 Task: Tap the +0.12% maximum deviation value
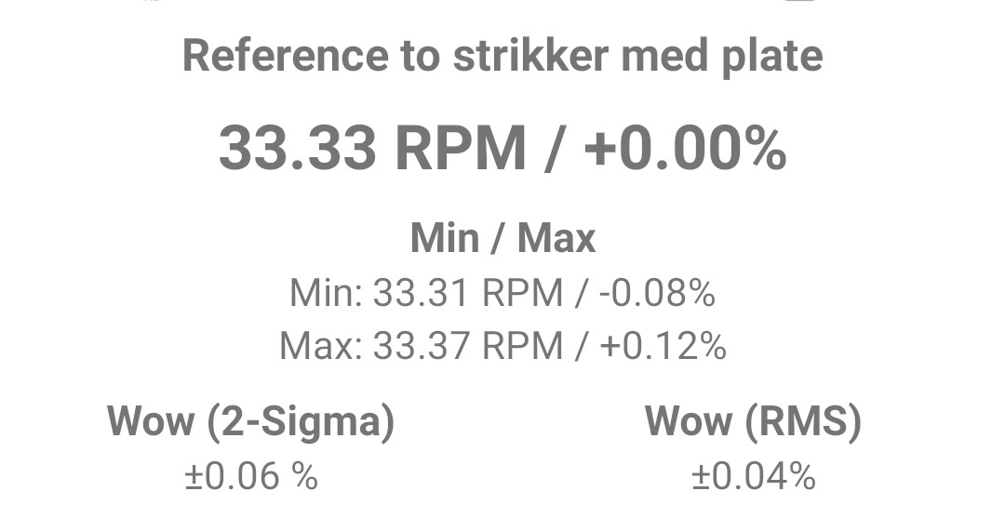pos(663,346)
